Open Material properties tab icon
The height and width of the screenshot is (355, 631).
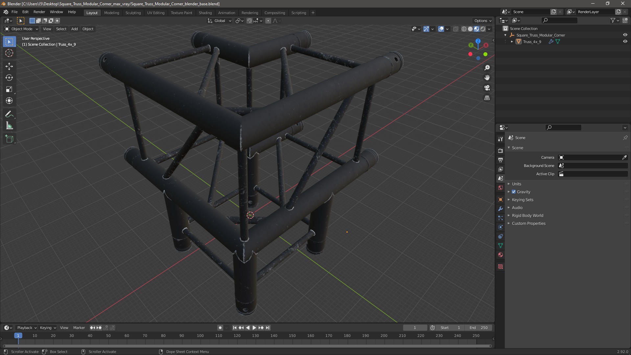pos(501,255)
